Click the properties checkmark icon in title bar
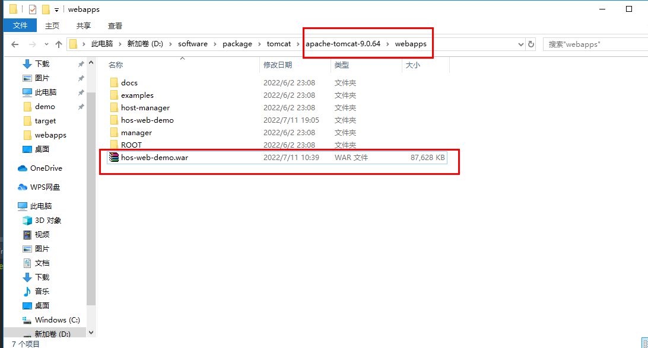The height and width of the screenshot is (348, 648). tap(32, 9)
